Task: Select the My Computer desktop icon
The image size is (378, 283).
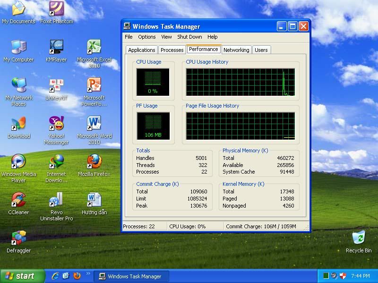Action: click(18, 51)
